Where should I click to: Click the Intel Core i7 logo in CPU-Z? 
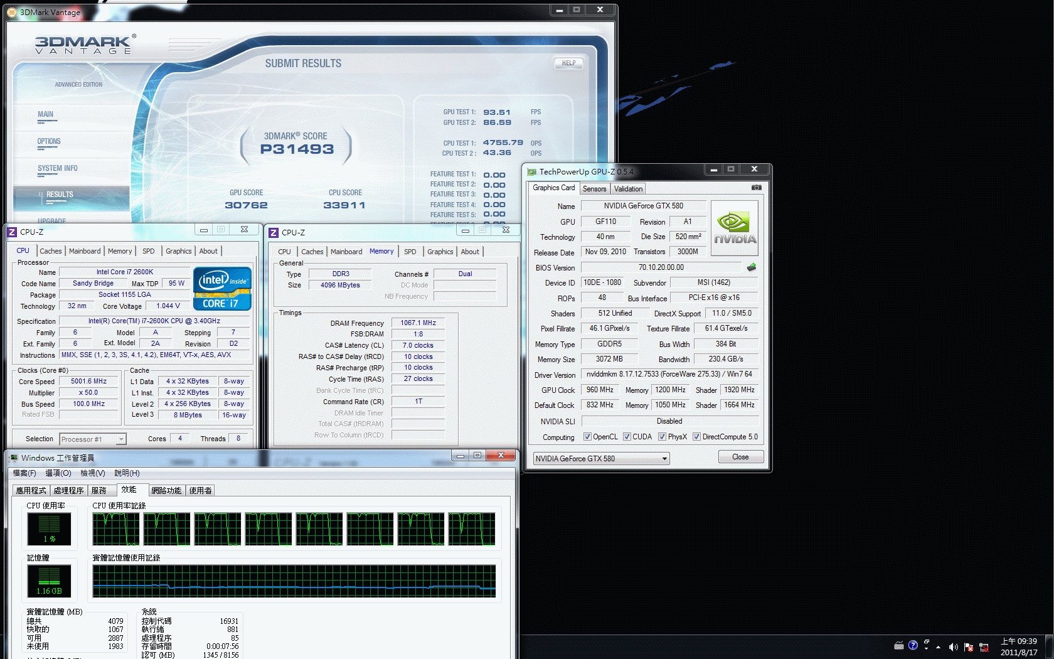222,289
